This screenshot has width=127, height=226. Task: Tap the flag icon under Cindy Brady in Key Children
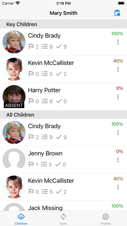click(x=31, y=47)
